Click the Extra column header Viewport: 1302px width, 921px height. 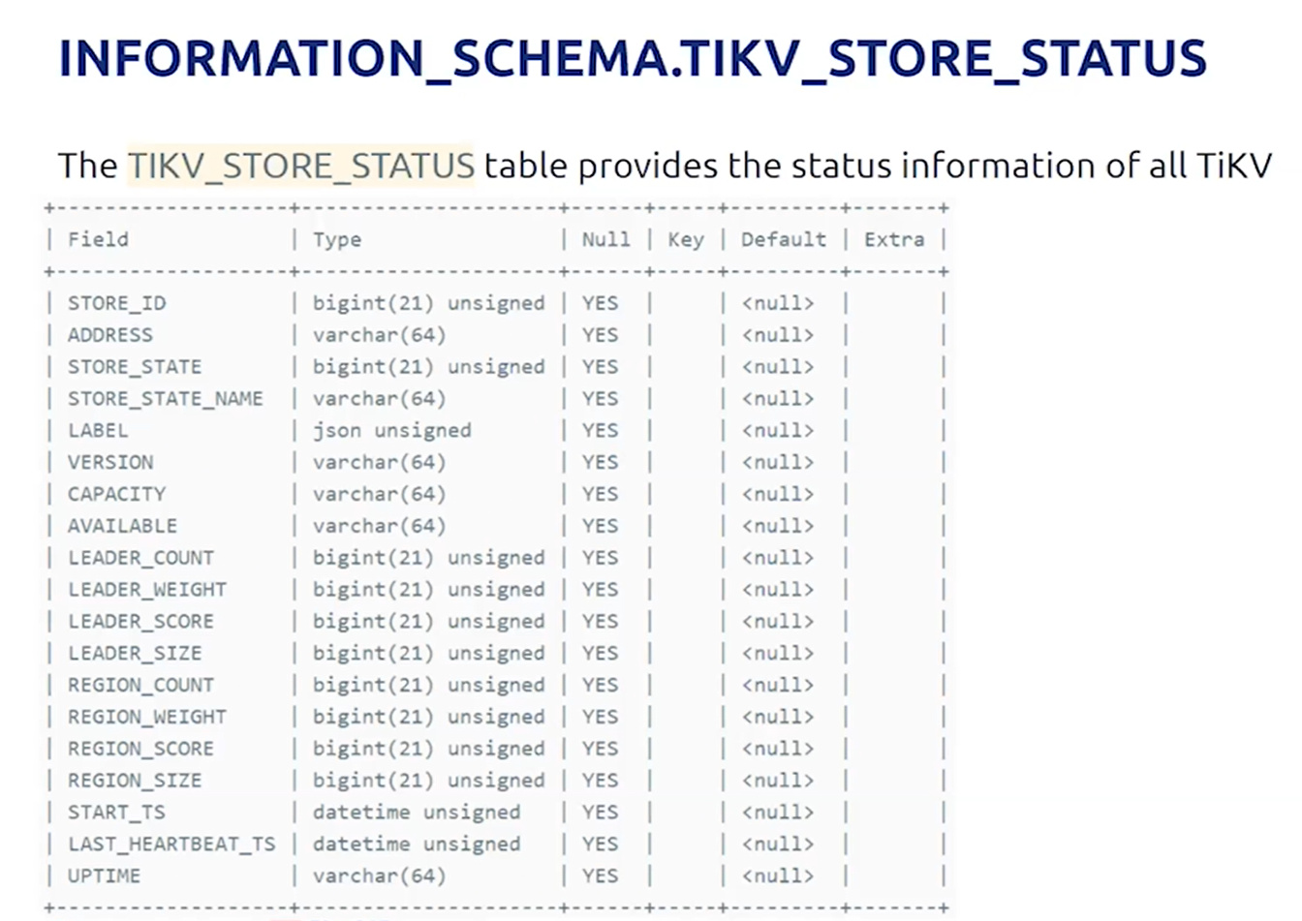click(x=894, y=239)
